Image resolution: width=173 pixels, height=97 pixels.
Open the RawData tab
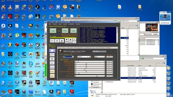click(x=108, y=48)
